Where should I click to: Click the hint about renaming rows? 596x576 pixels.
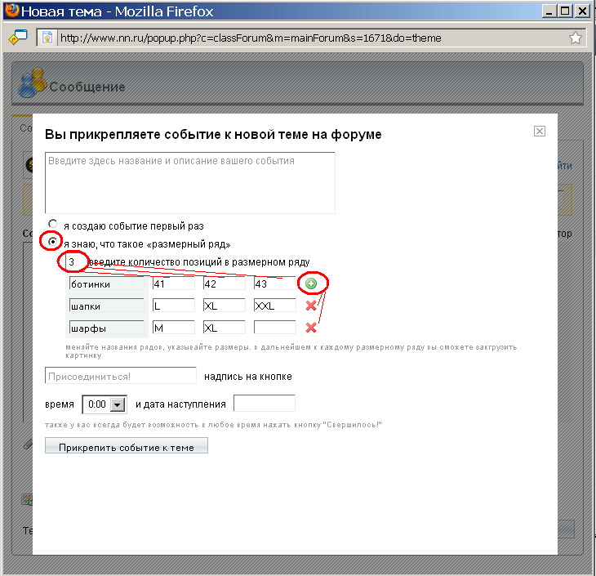point(291,351)
